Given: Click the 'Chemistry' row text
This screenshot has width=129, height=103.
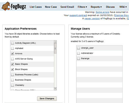Looking at the screenshot, I should pyautogui.click(x=20, y=85).
